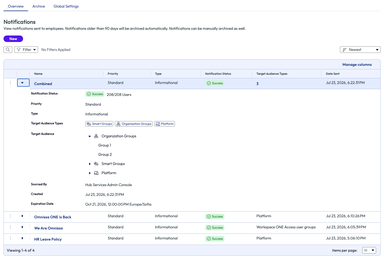Click the New notification button
Screen dimensions: 384x259
(13, 39)
